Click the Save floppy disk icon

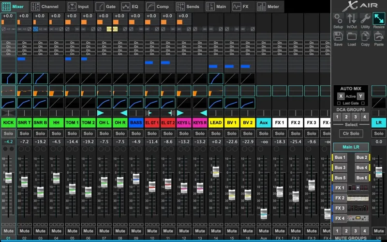coord(338,36)
